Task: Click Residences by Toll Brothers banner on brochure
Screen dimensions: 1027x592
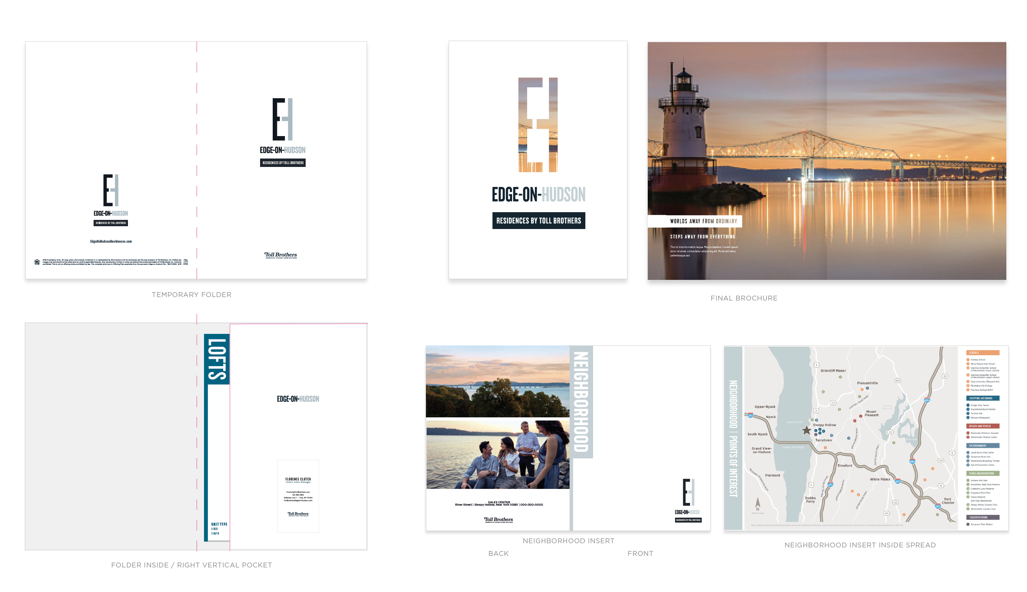Action: click(x=538, y=221)
